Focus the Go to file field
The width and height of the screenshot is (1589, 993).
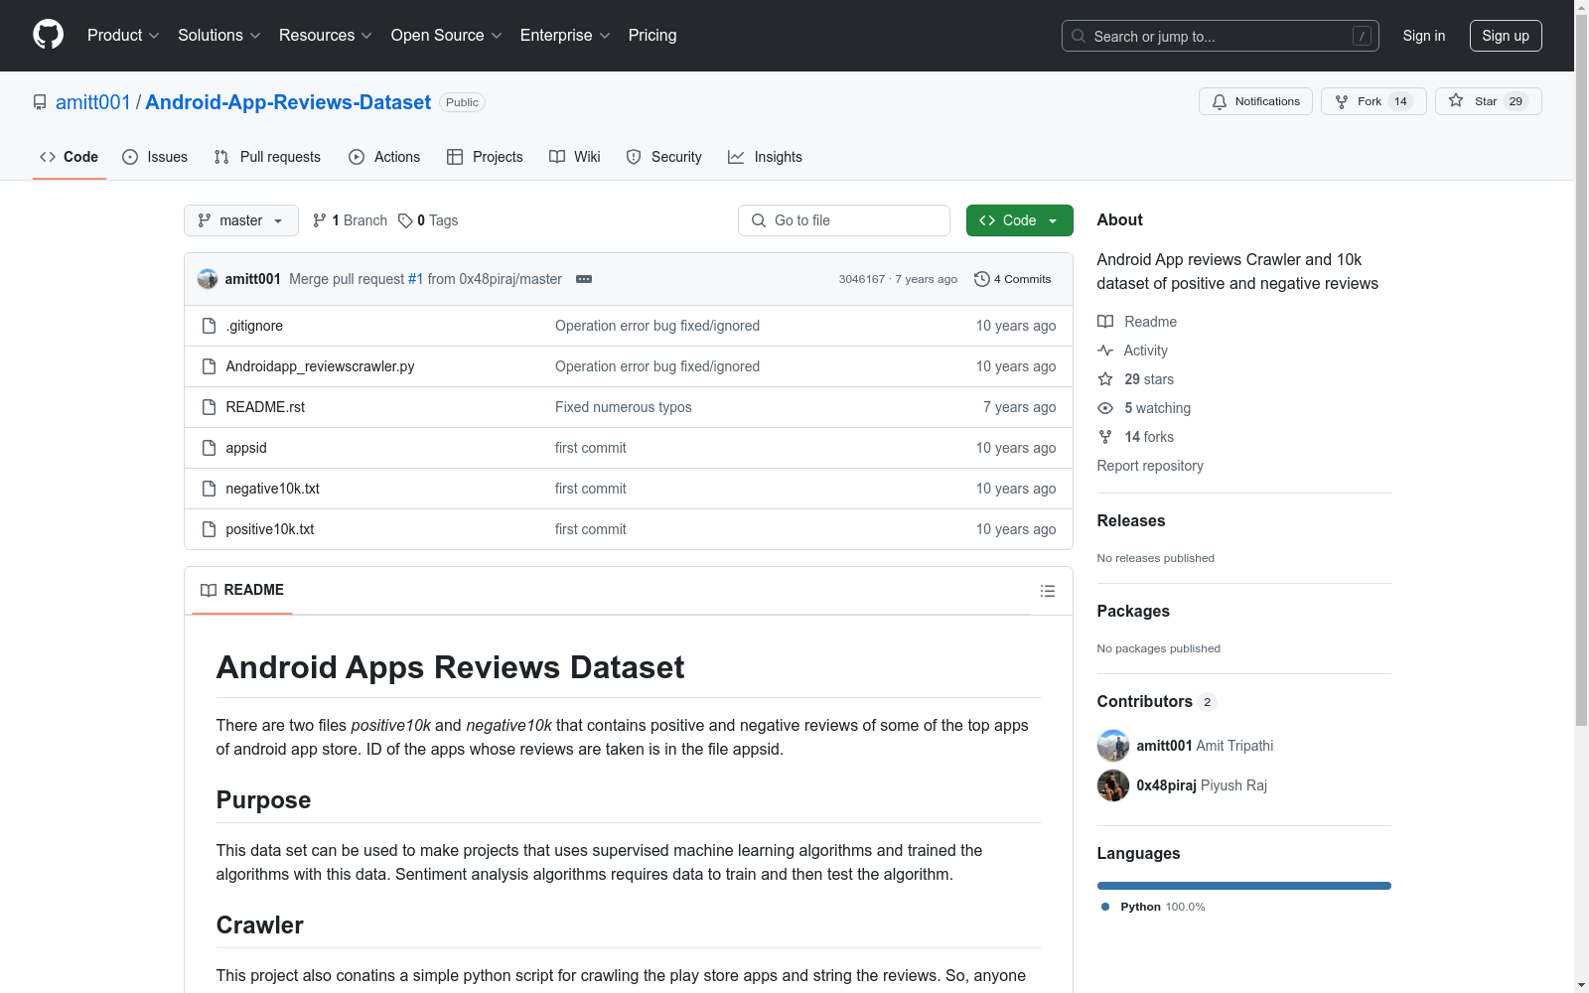(844, 220)
